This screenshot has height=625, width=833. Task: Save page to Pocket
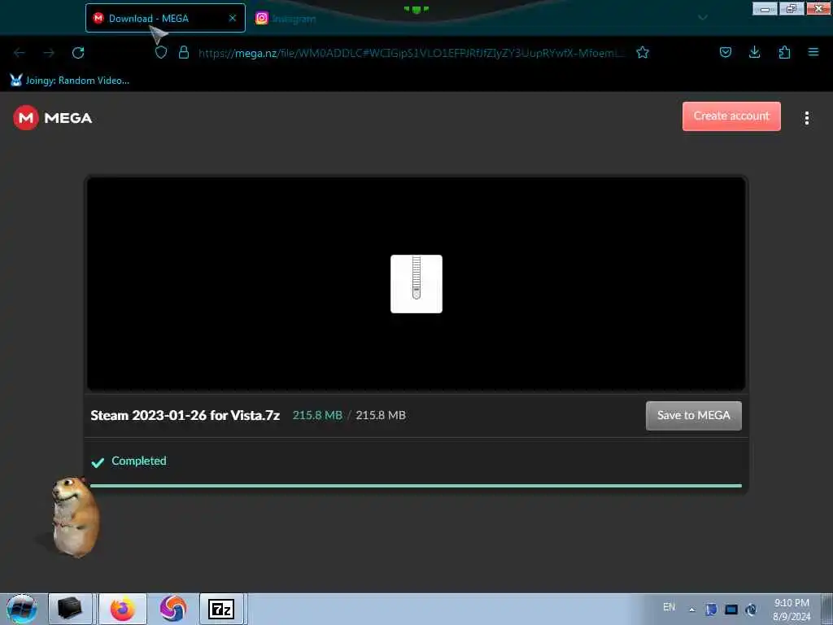[725, 52]
